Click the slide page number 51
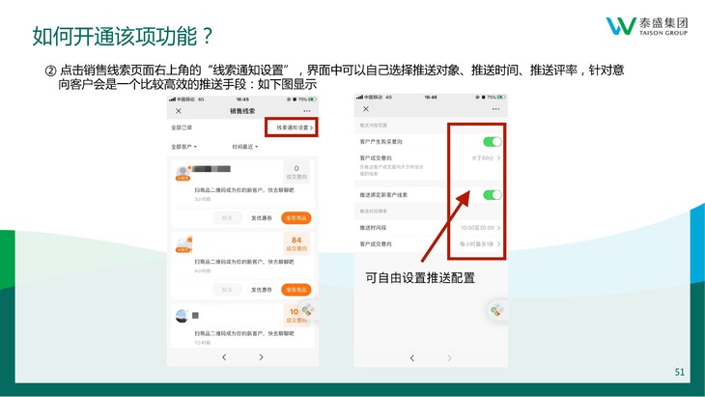The image size is (705, 397). [679, 372]
